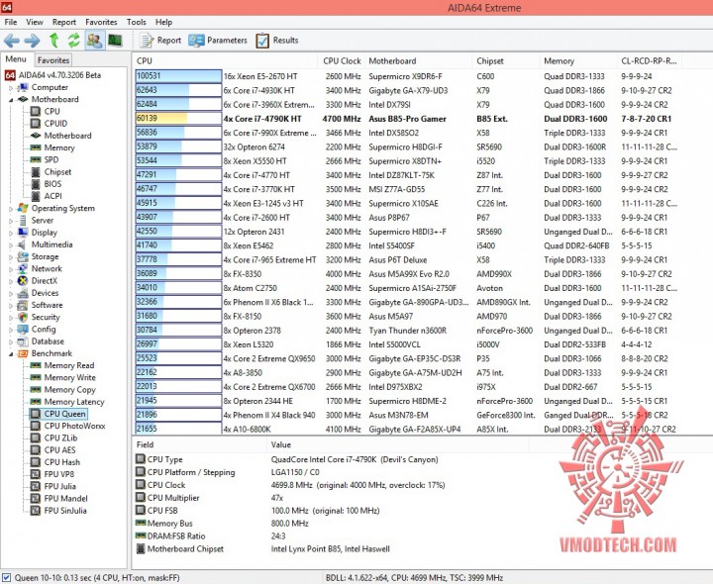Viewport: 713px width, 584px height.
Task: Open the File menu
Action: click(11, 22)
